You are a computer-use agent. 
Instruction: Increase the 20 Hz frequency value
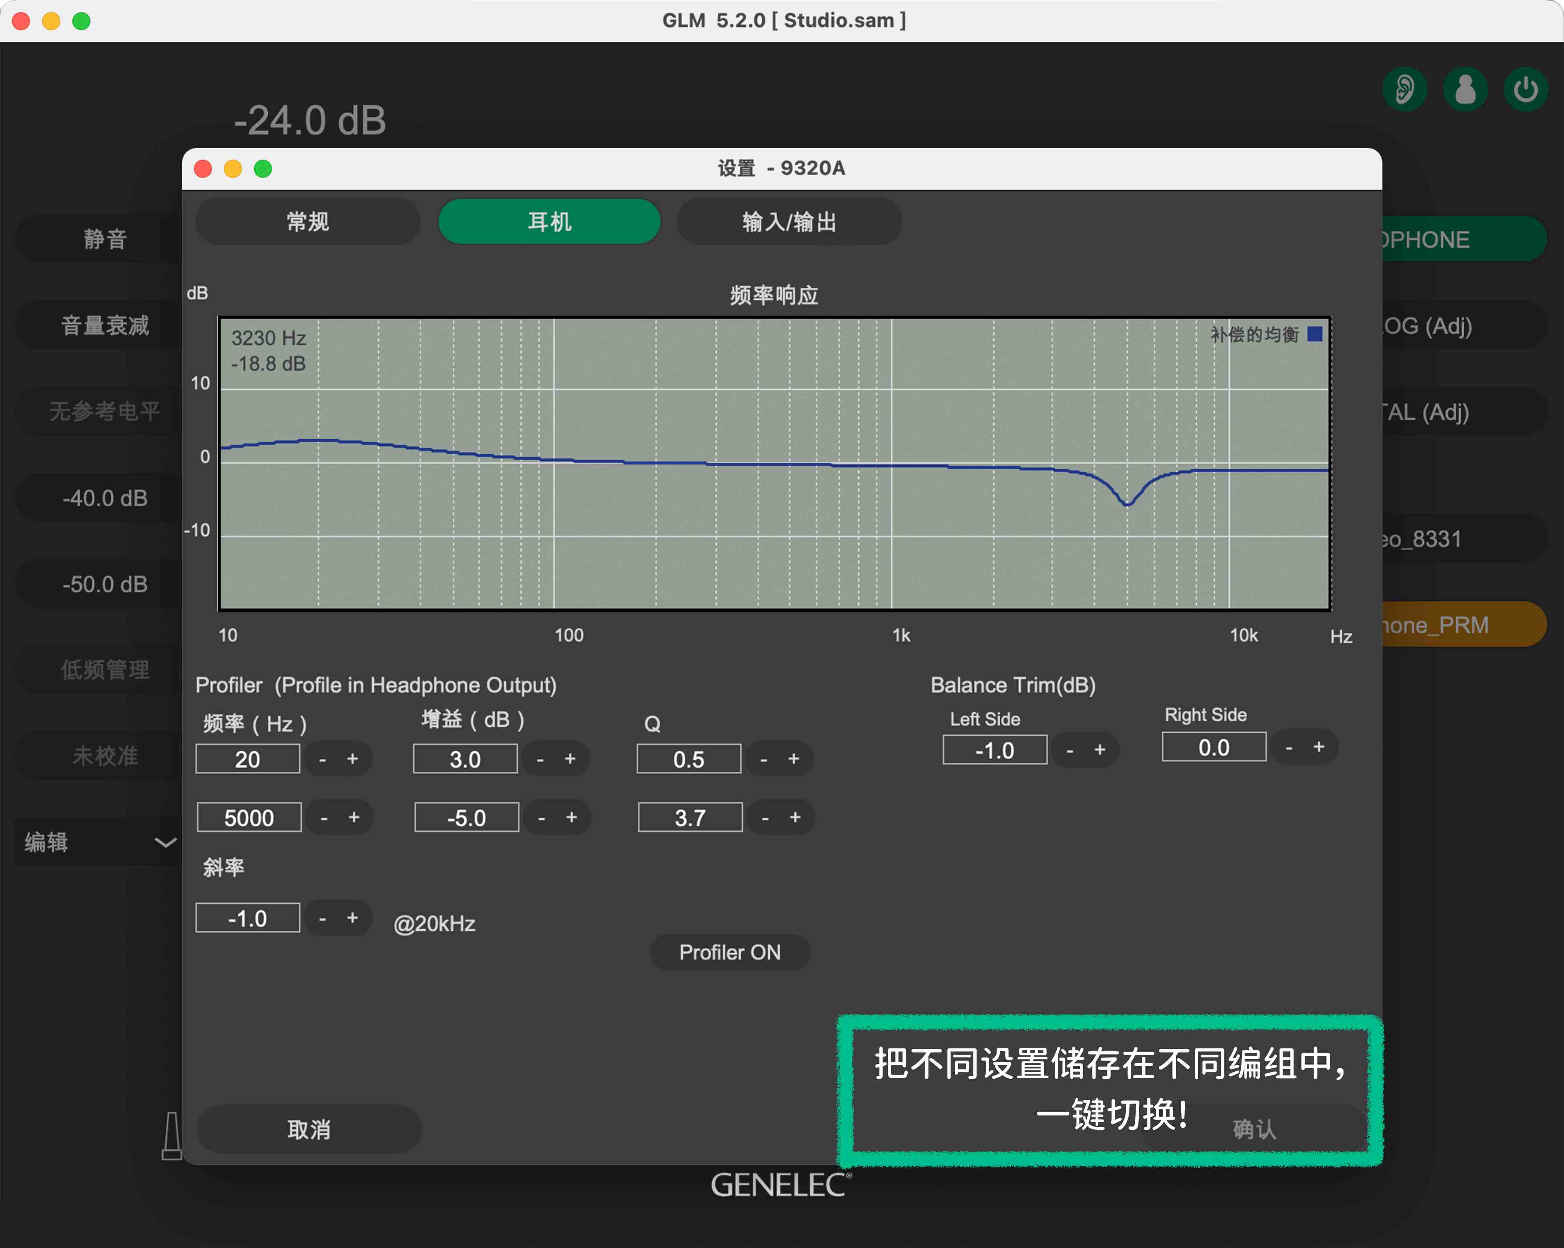point(352,759)
